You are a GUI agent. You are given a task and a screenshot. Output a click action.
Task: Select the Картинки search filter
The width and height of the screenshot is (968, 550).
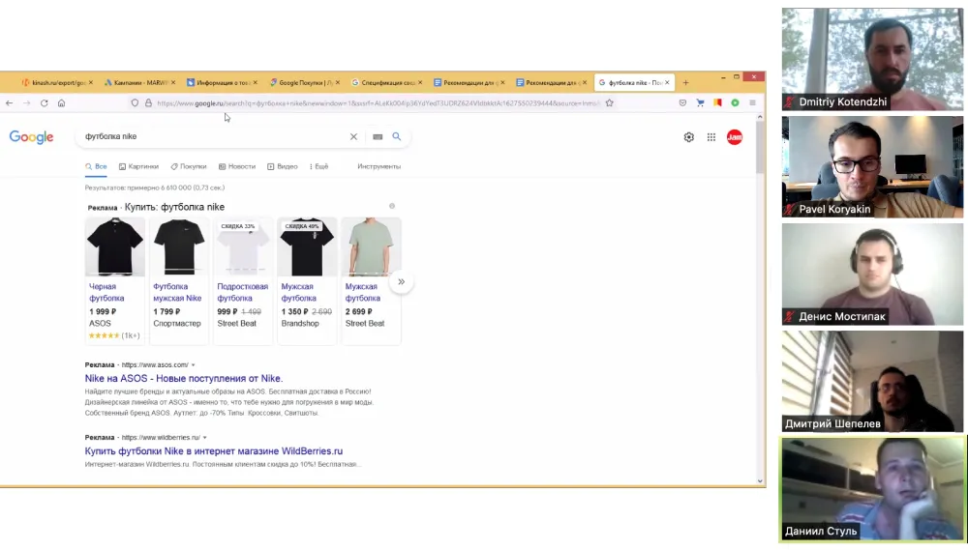pyautogui.click(x=138, y=166)
